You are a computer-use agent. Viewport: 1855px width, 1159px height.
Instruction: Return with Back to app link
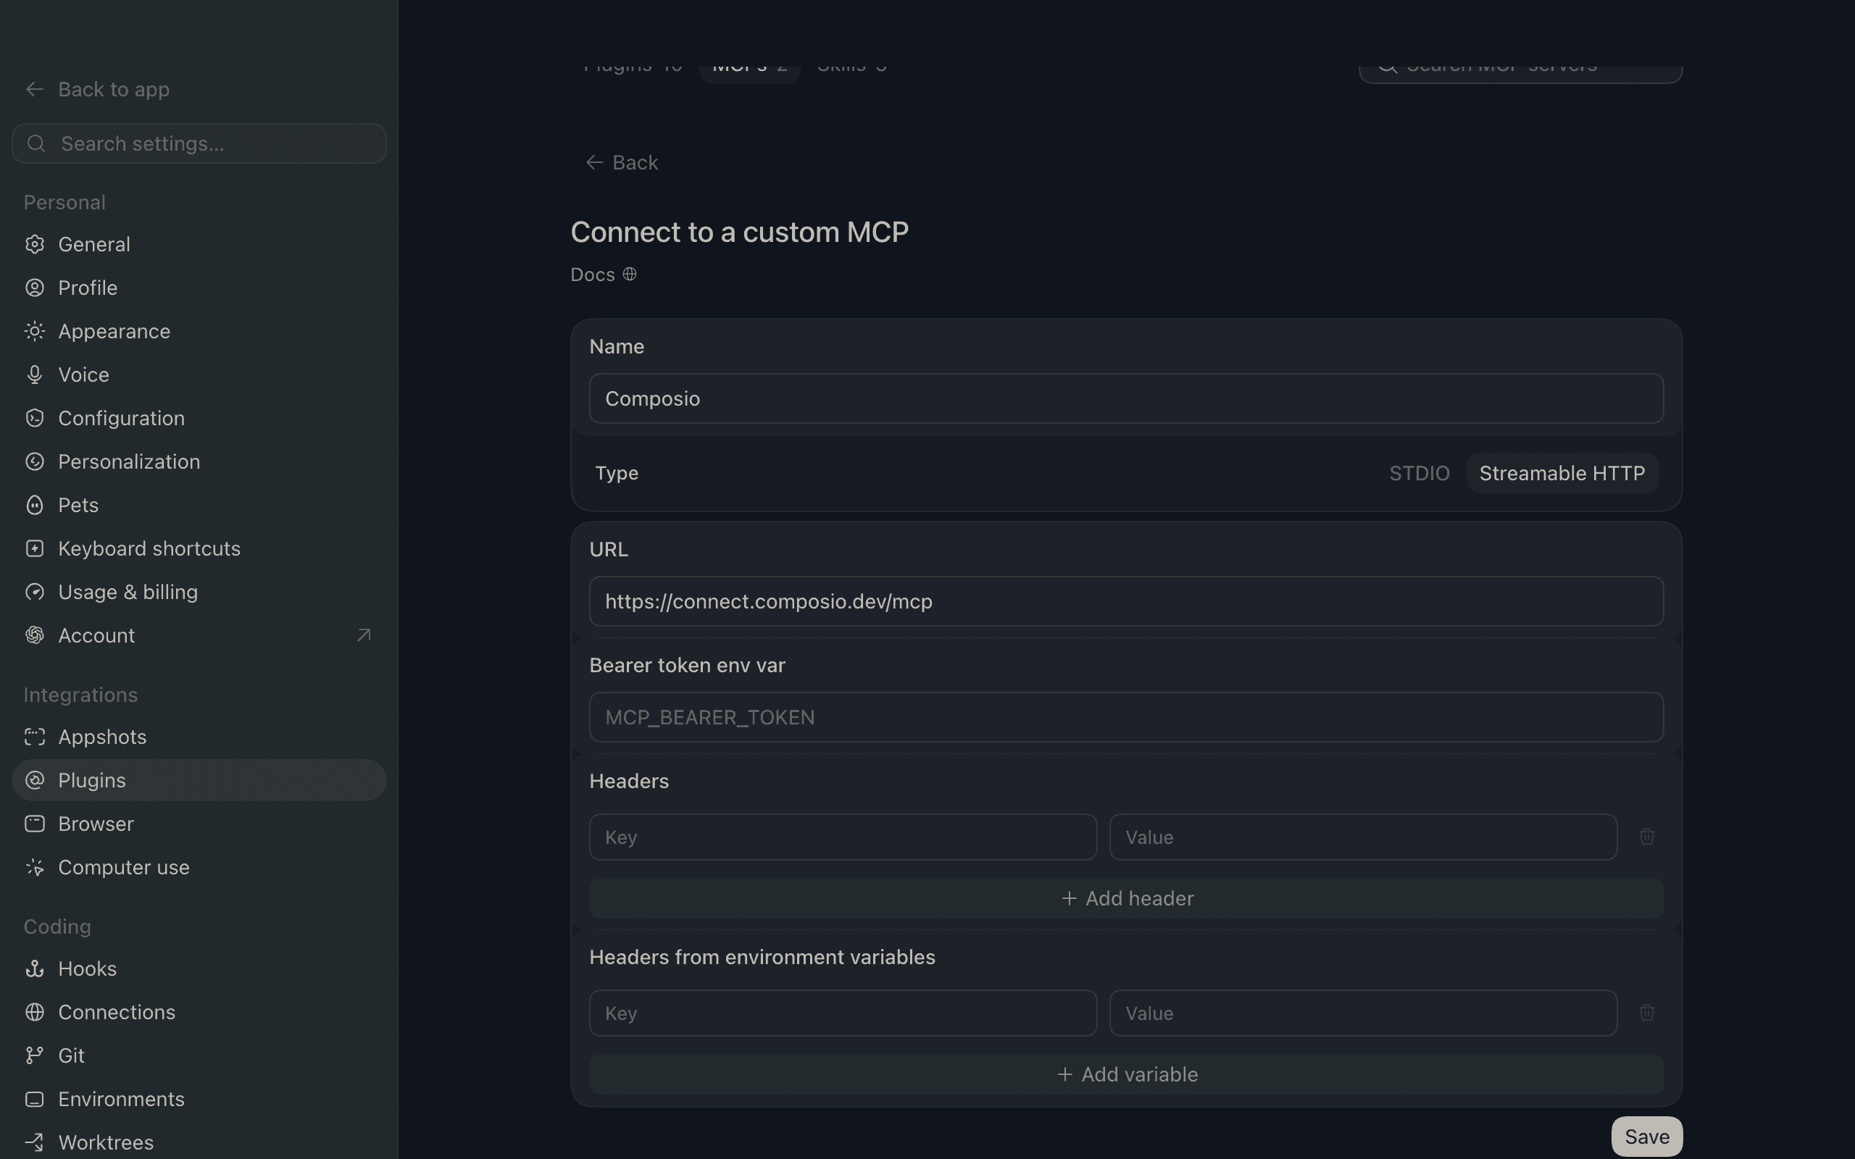97,90
